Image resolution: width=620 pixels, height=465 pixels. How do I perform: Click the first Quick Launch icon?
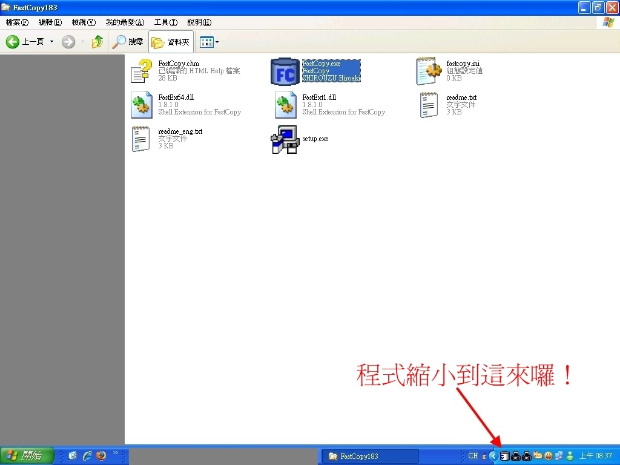tap(73, 456)
